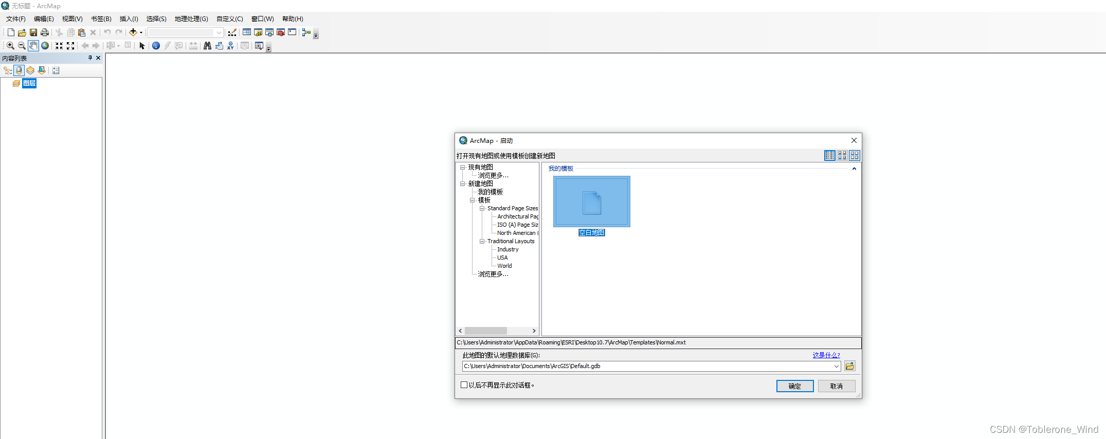1106x439 pixels.
Task: Open the 书签(B) menu
Action: point(101,19)
